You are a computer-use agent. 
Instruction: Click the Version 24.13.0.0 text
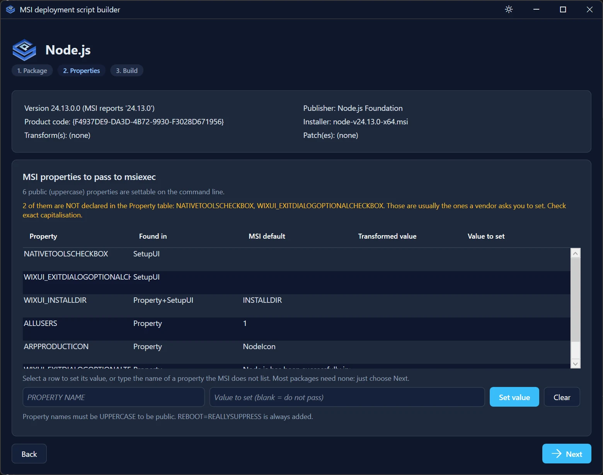[89, 108]
